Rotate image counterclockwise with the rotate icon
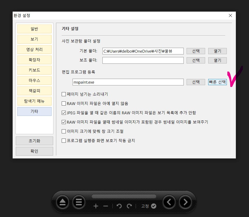The height and width of the screenshot is (217, 249). pyautogui.click(x=119, y=206)
